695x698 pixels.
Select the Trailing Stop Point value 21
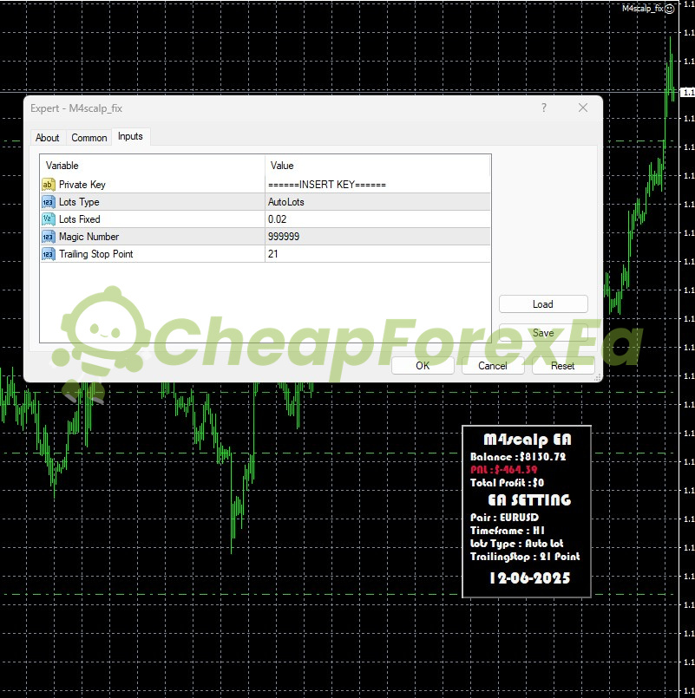coord(377,254)
